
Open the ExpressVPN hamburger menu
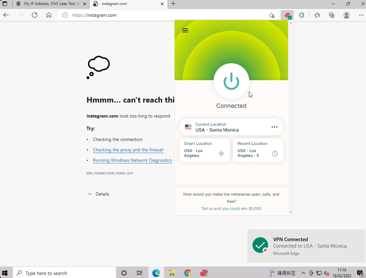click(185, 30)
